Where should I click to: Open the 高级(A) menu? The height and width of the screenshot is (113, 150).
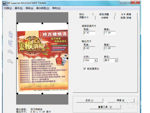(x=29, y=8)
